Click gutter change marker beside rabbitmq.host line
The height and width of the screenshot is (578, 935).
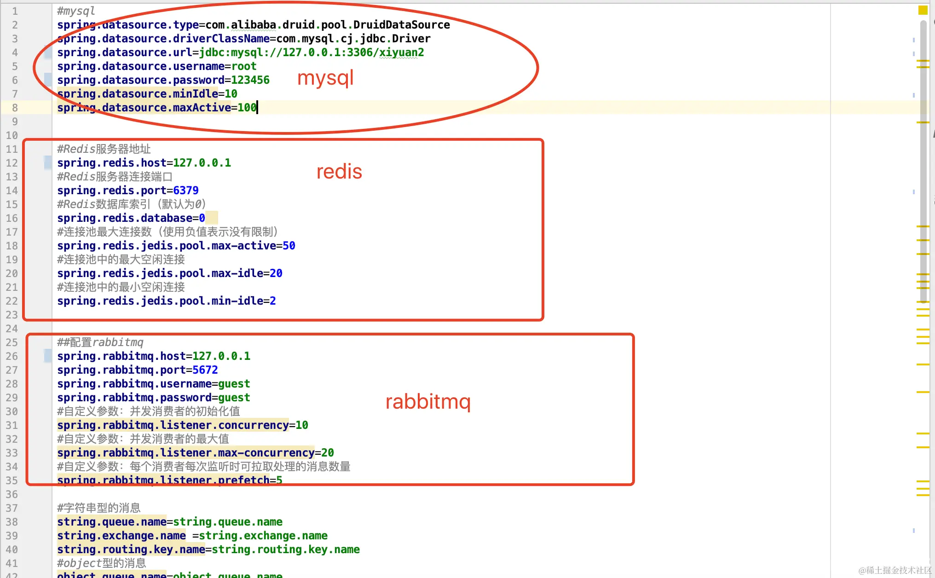click(x=48, y=356)
